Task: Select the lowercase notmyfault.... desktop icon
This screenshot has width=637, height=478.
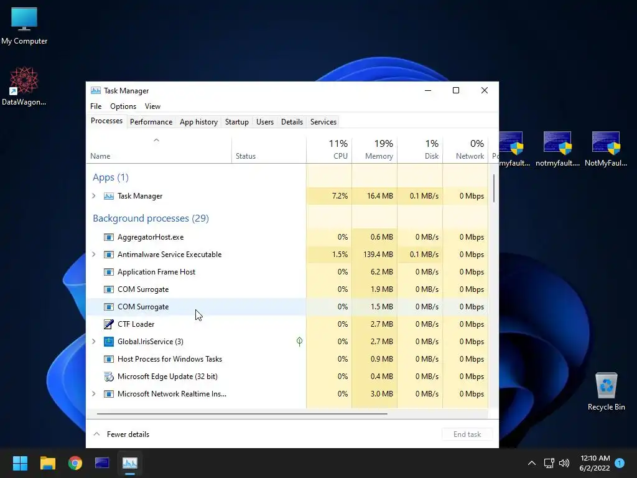Action: coord(557,149)
